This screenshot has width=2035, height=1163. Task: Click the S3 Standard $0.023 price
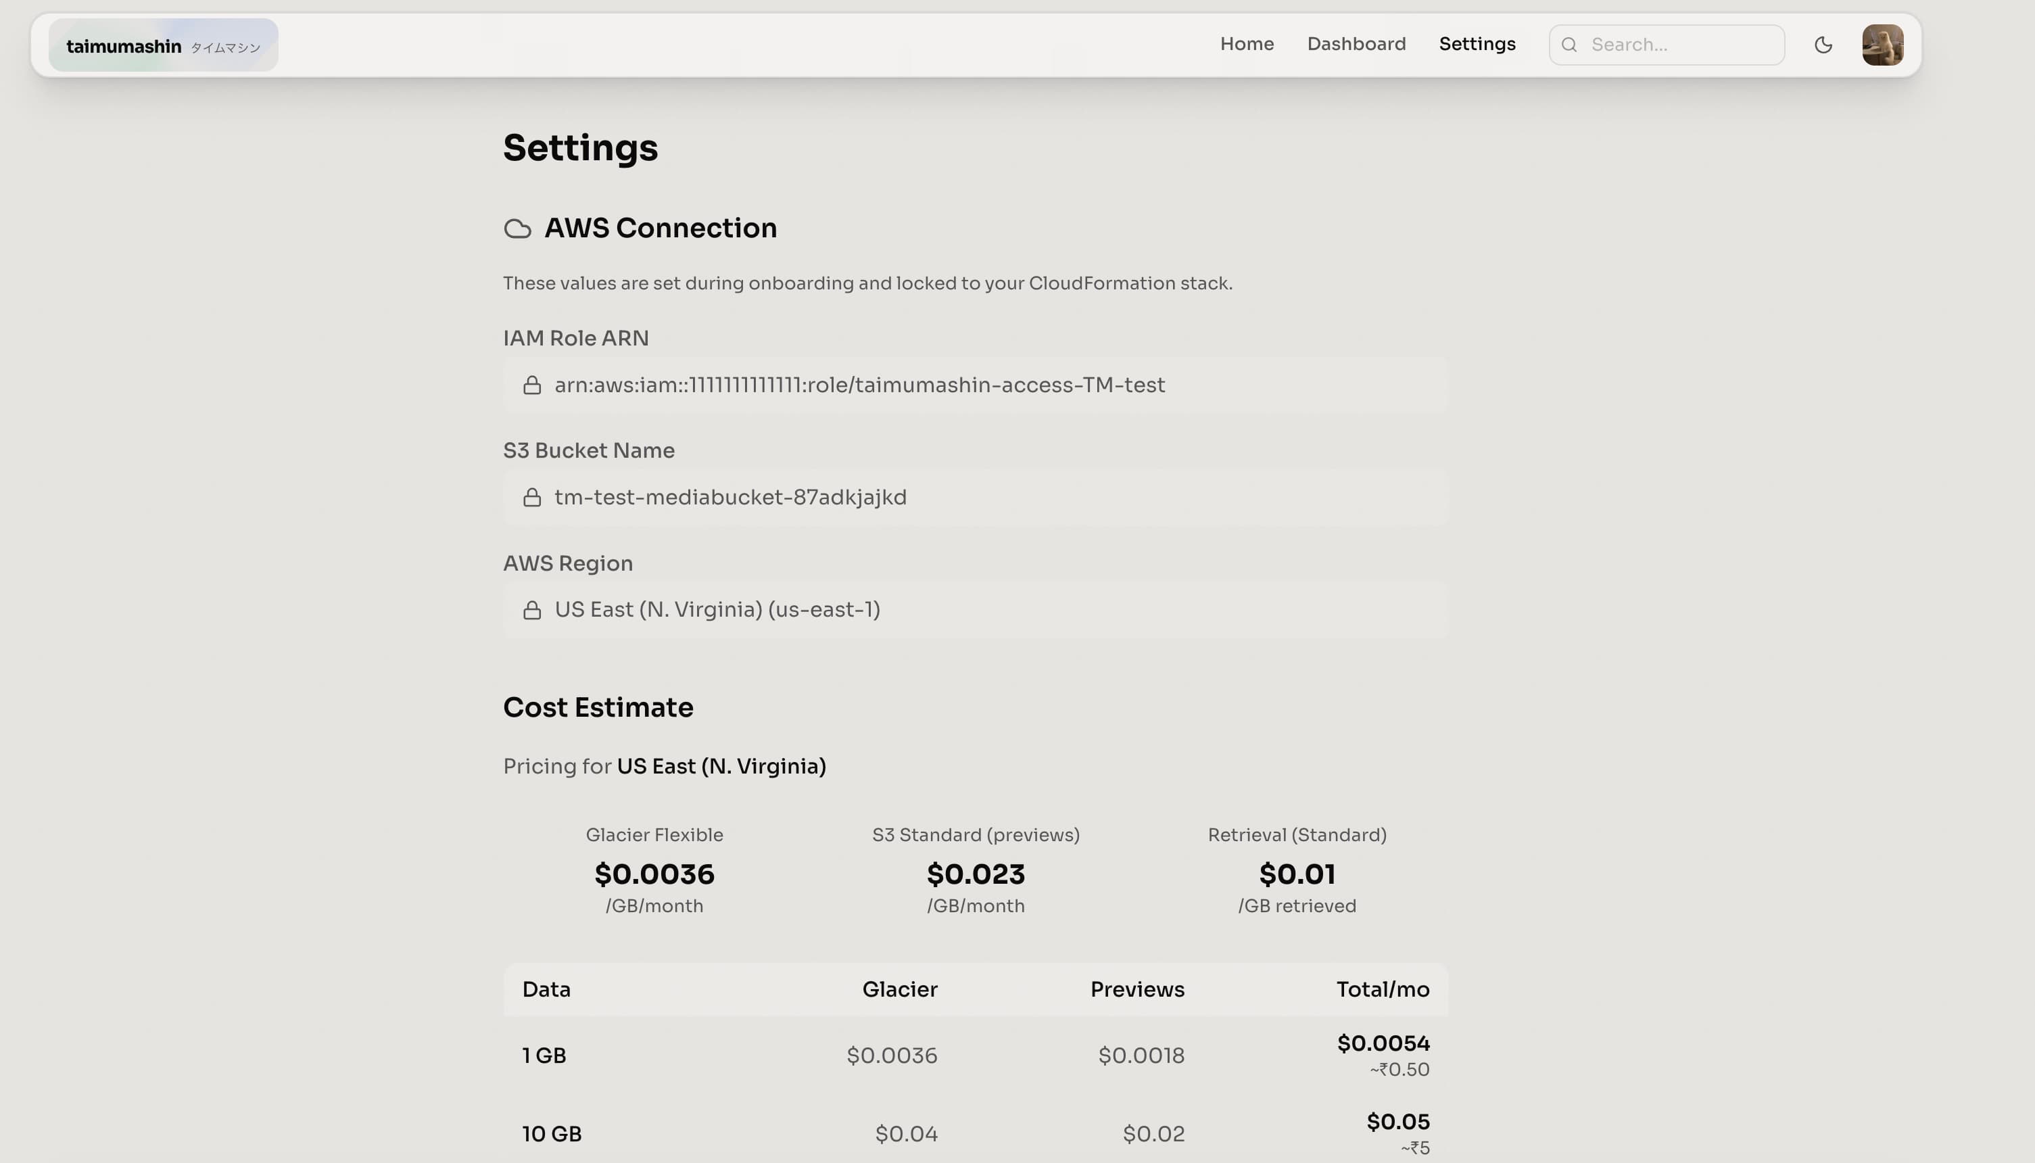click(x=975, y=874)
